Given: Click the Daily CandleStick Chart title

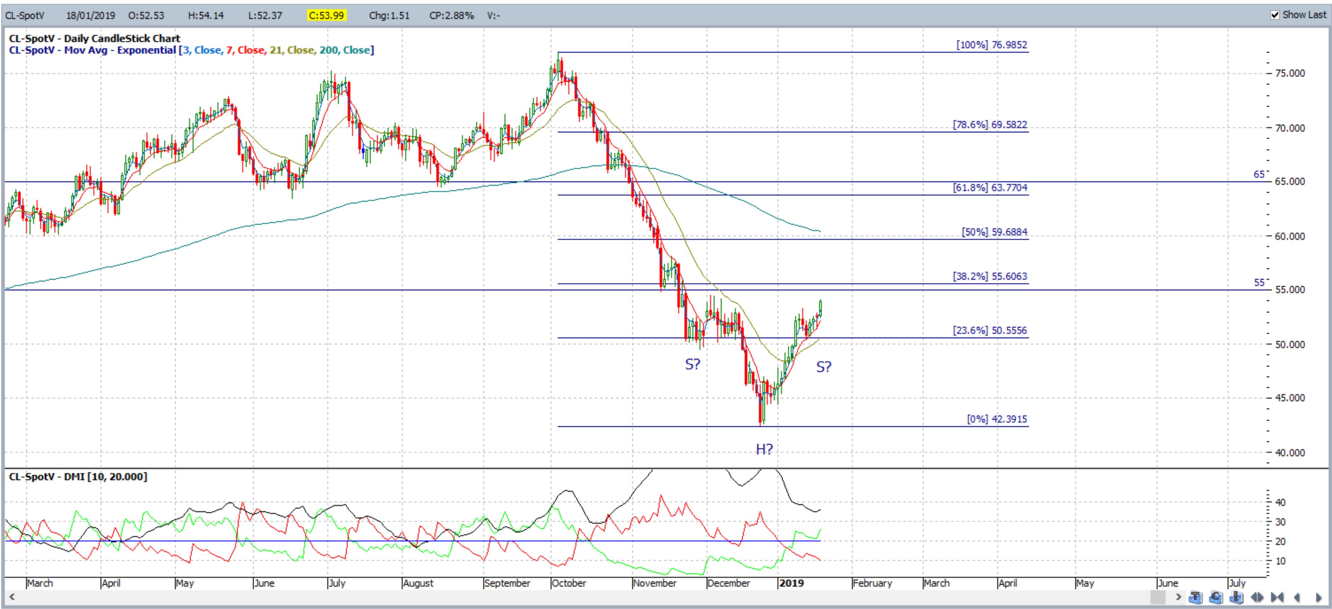Looking at the screenshot, I should [95, 38].
